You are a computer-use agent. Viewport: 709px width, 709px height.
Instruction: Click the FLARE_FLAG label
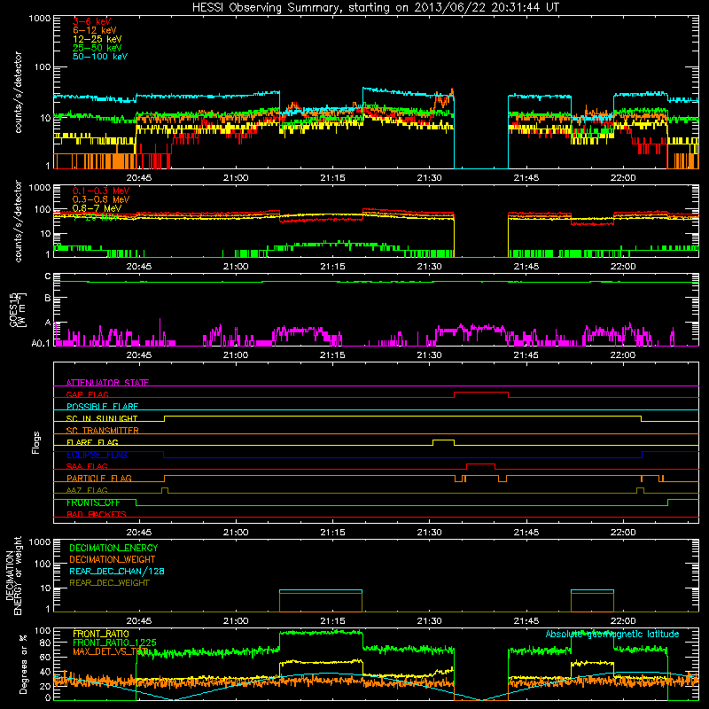pyautogui.click(x=92, y=442)
